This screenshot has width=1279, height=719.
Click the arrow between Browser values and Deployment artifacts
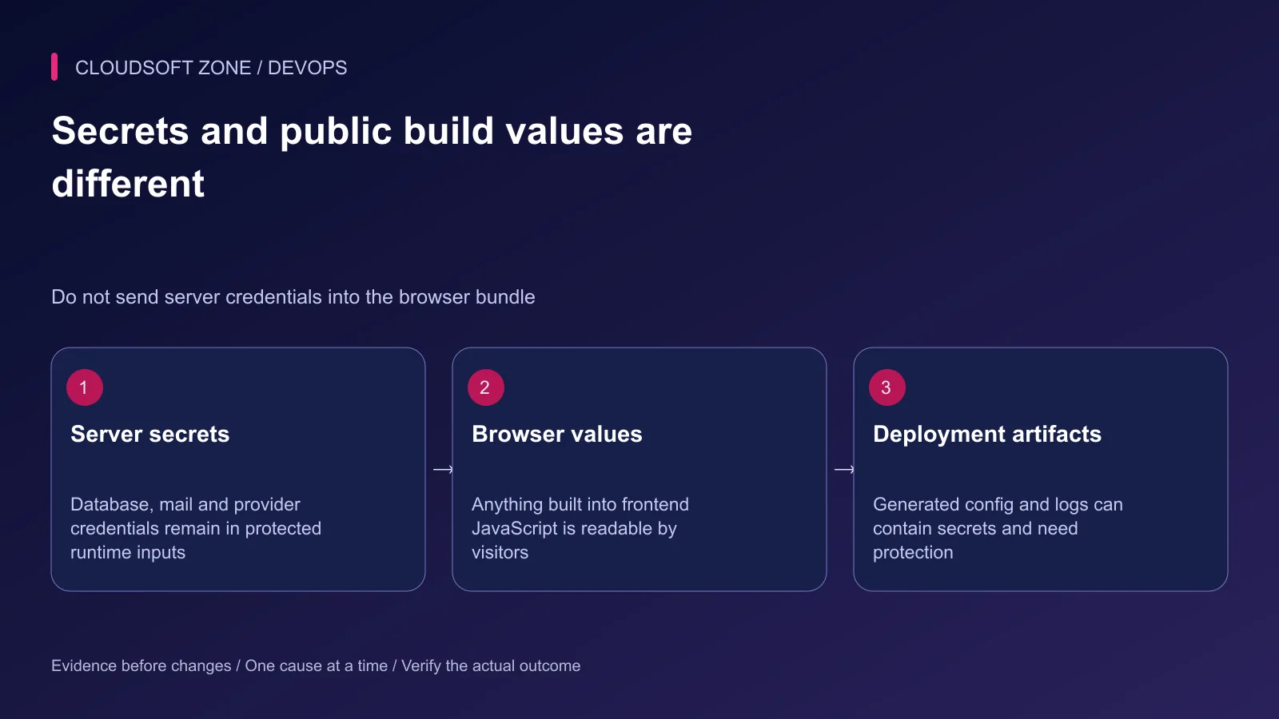[844, 470]
